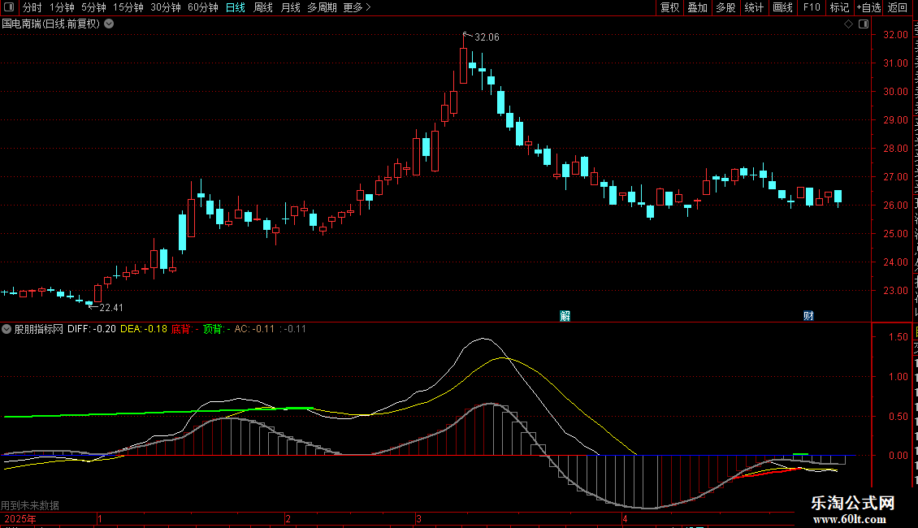
Task: Click the 解 marker on main chart
Action: (x=565, y=316)
